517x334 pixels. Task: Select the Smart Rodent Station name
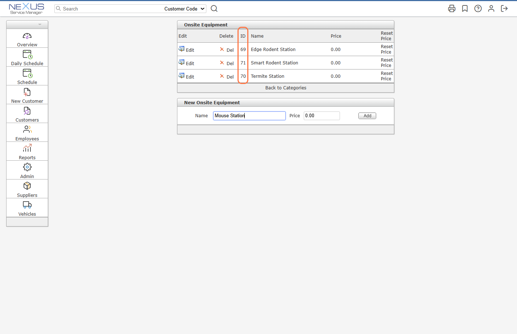tap(274, 63)
